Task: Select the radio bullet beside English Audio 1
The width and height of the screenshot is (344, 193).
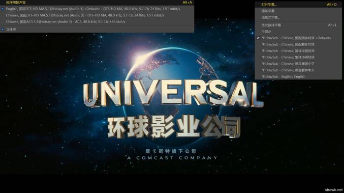Action: tap(2, 9)
